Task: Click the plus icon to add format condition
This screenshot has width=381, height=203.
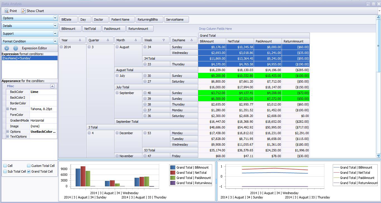Action: pyautogui.click(x=7, y=48)
